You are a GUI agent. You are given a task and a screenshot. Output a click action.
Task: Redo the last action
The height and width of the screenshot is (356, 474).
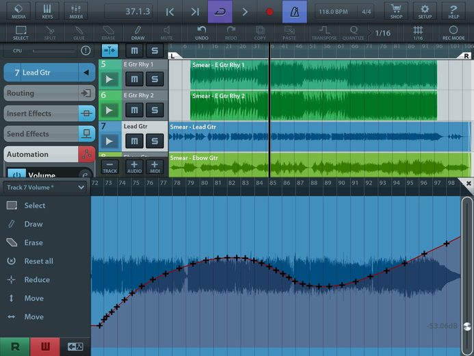point(231,33)
